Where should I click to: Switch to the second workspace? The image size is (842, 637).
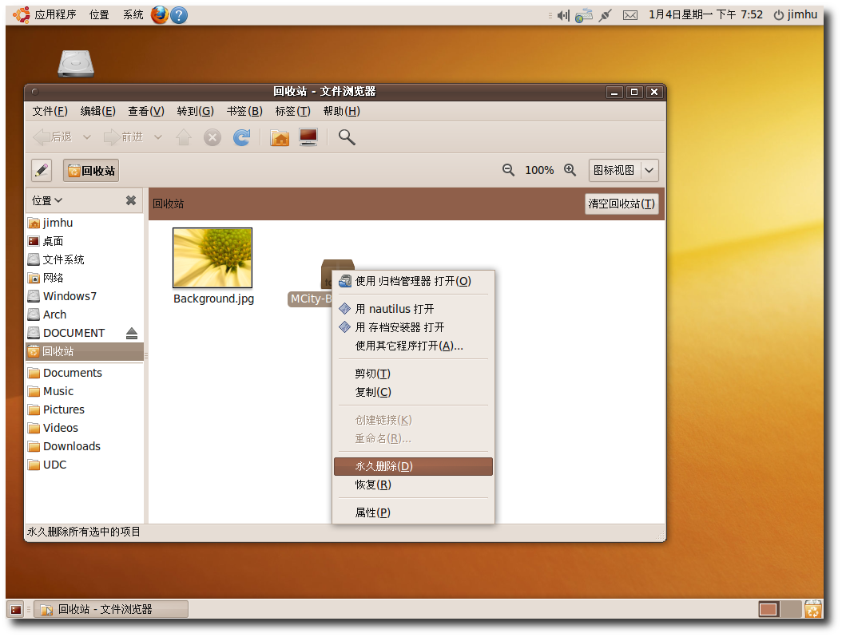click(x=790, y=610)
